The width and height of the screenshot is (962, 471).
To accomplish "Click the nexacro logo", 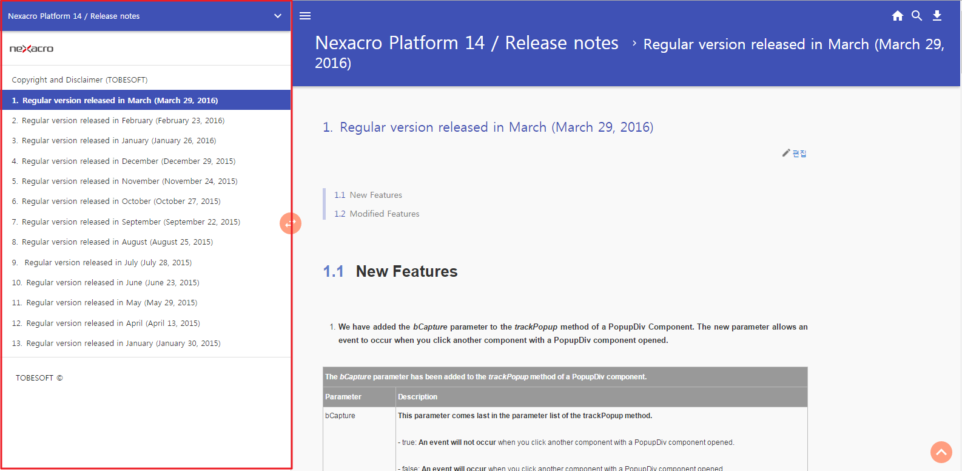I will pyautogui.click(x=32, y=49).
